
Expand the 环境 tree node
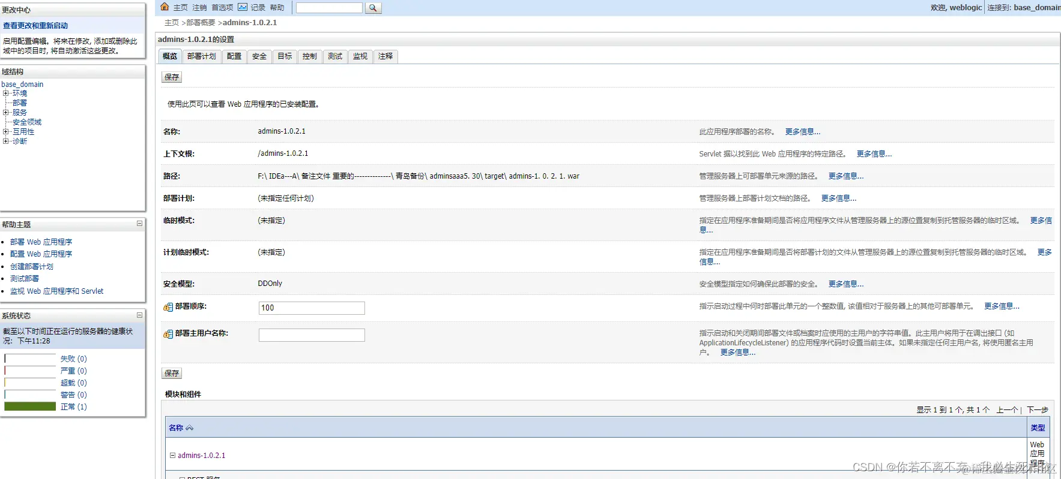tap(5, 94)
